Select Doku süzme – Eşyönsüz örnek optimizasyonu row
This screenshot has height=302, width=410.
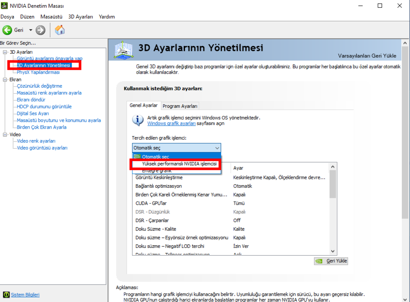coord(231,238)
